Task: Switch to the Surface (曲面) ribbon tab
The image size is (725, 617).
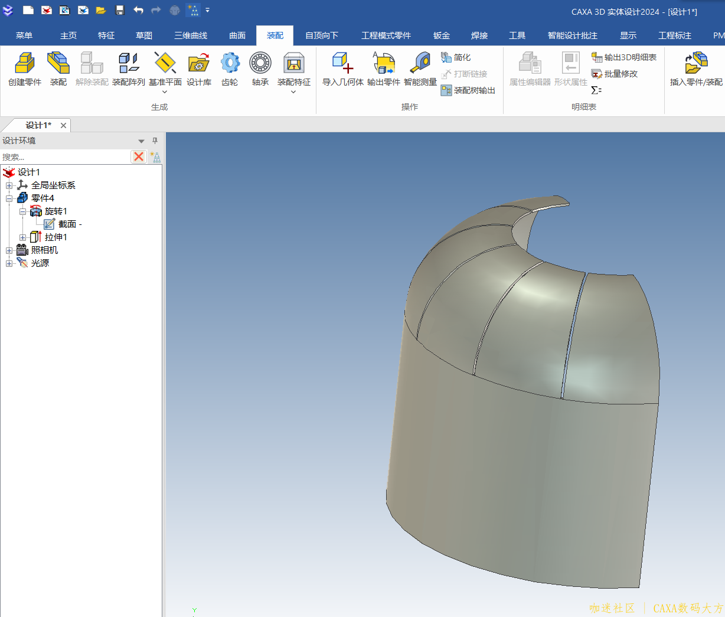Action: click(x=237, y=35)
